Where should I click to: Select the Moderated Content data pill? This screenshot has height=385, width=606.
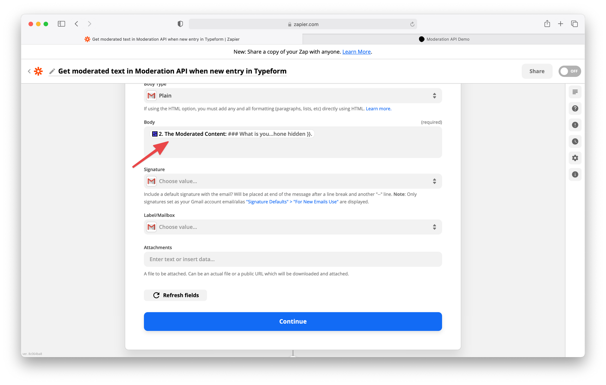[232, 134]
